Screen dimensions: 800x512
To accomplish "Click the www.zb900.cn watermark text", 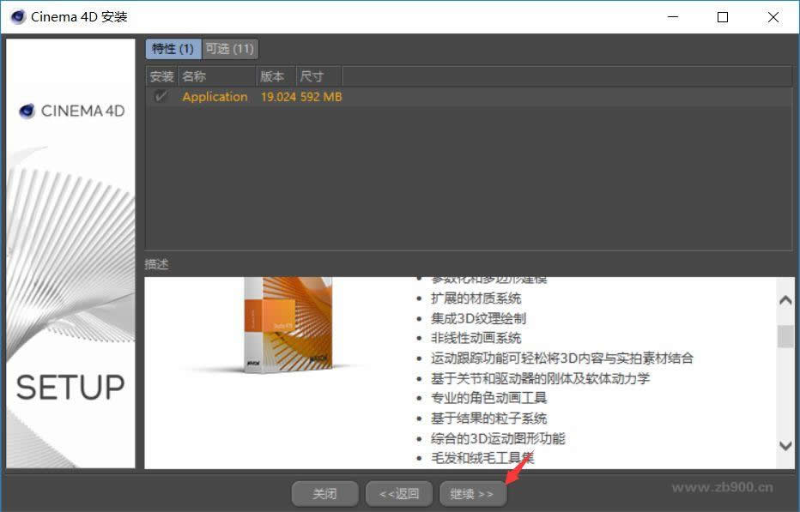I will (723, 486).
